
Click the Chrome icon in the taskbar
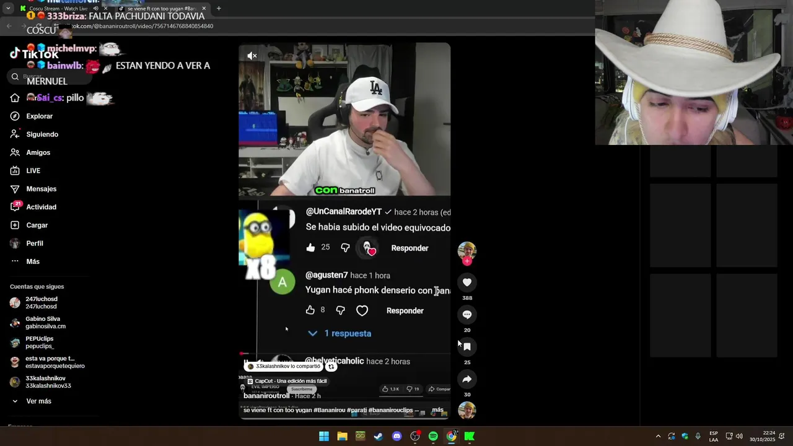pos(452,436)
